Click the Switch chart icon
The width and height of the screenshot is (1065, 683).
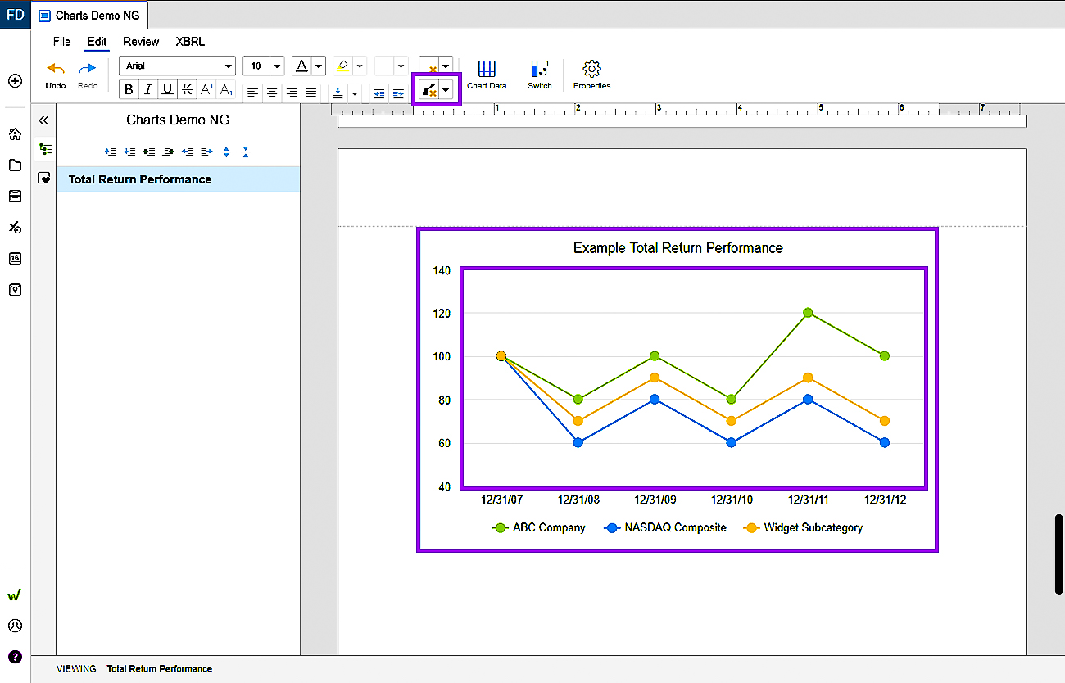point(539,75)
